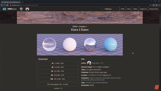Viewport: 161px width, 91px height.
Task: Open the browser extension icon next to the star
Action: tap(154, 5)
